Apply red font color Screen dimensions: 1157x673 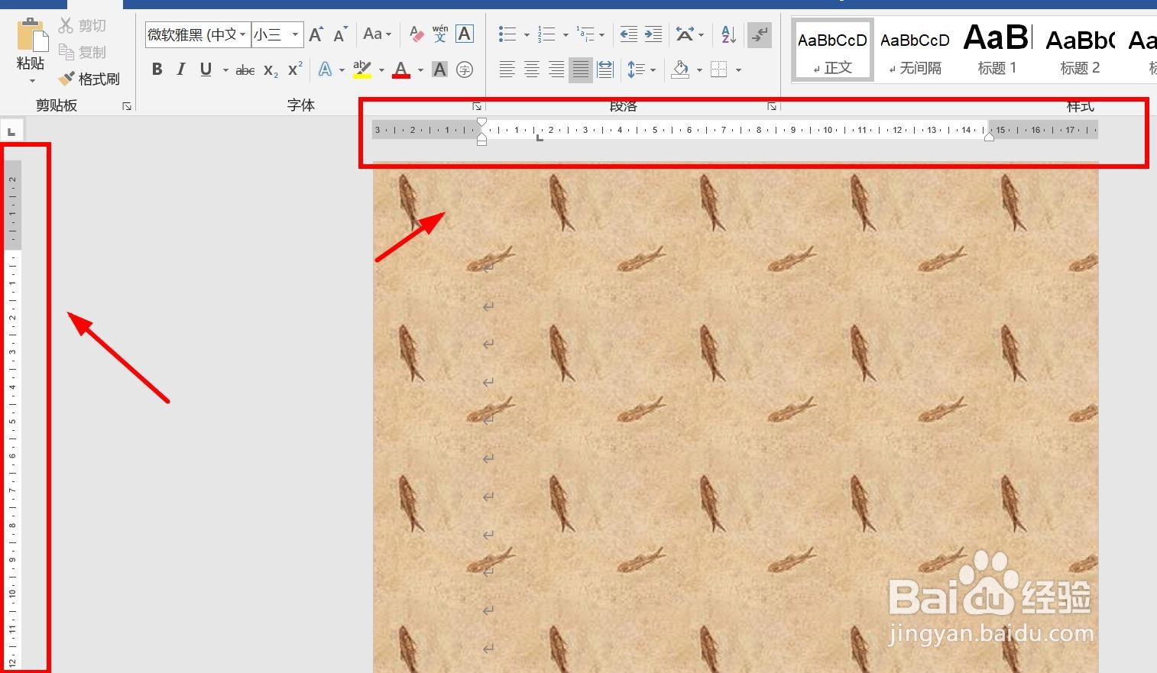(401, 70)
